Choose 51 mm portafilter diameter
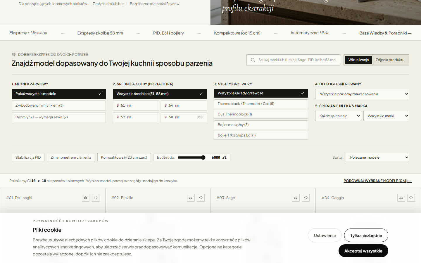This screenshot has height=263, width=421. pyautogui.click(x=136, y=105)
